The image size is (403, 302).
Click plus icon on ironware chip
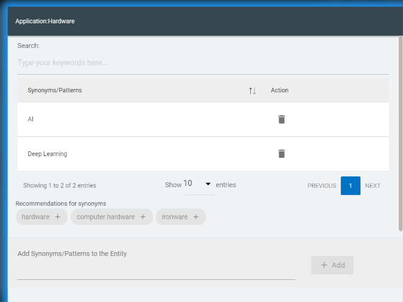pos(196,217)
